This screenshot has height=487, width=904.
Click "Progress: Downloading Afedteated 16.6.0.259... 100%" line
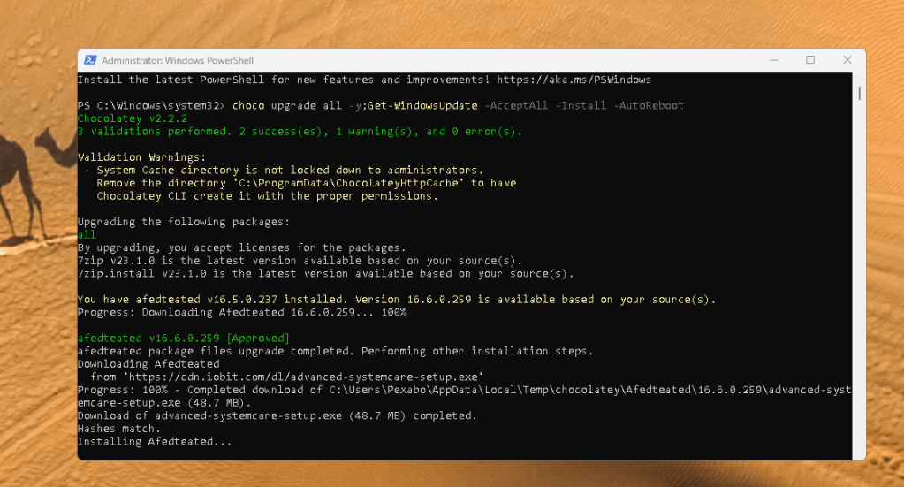pyautogui.click(x=242, y=312)
